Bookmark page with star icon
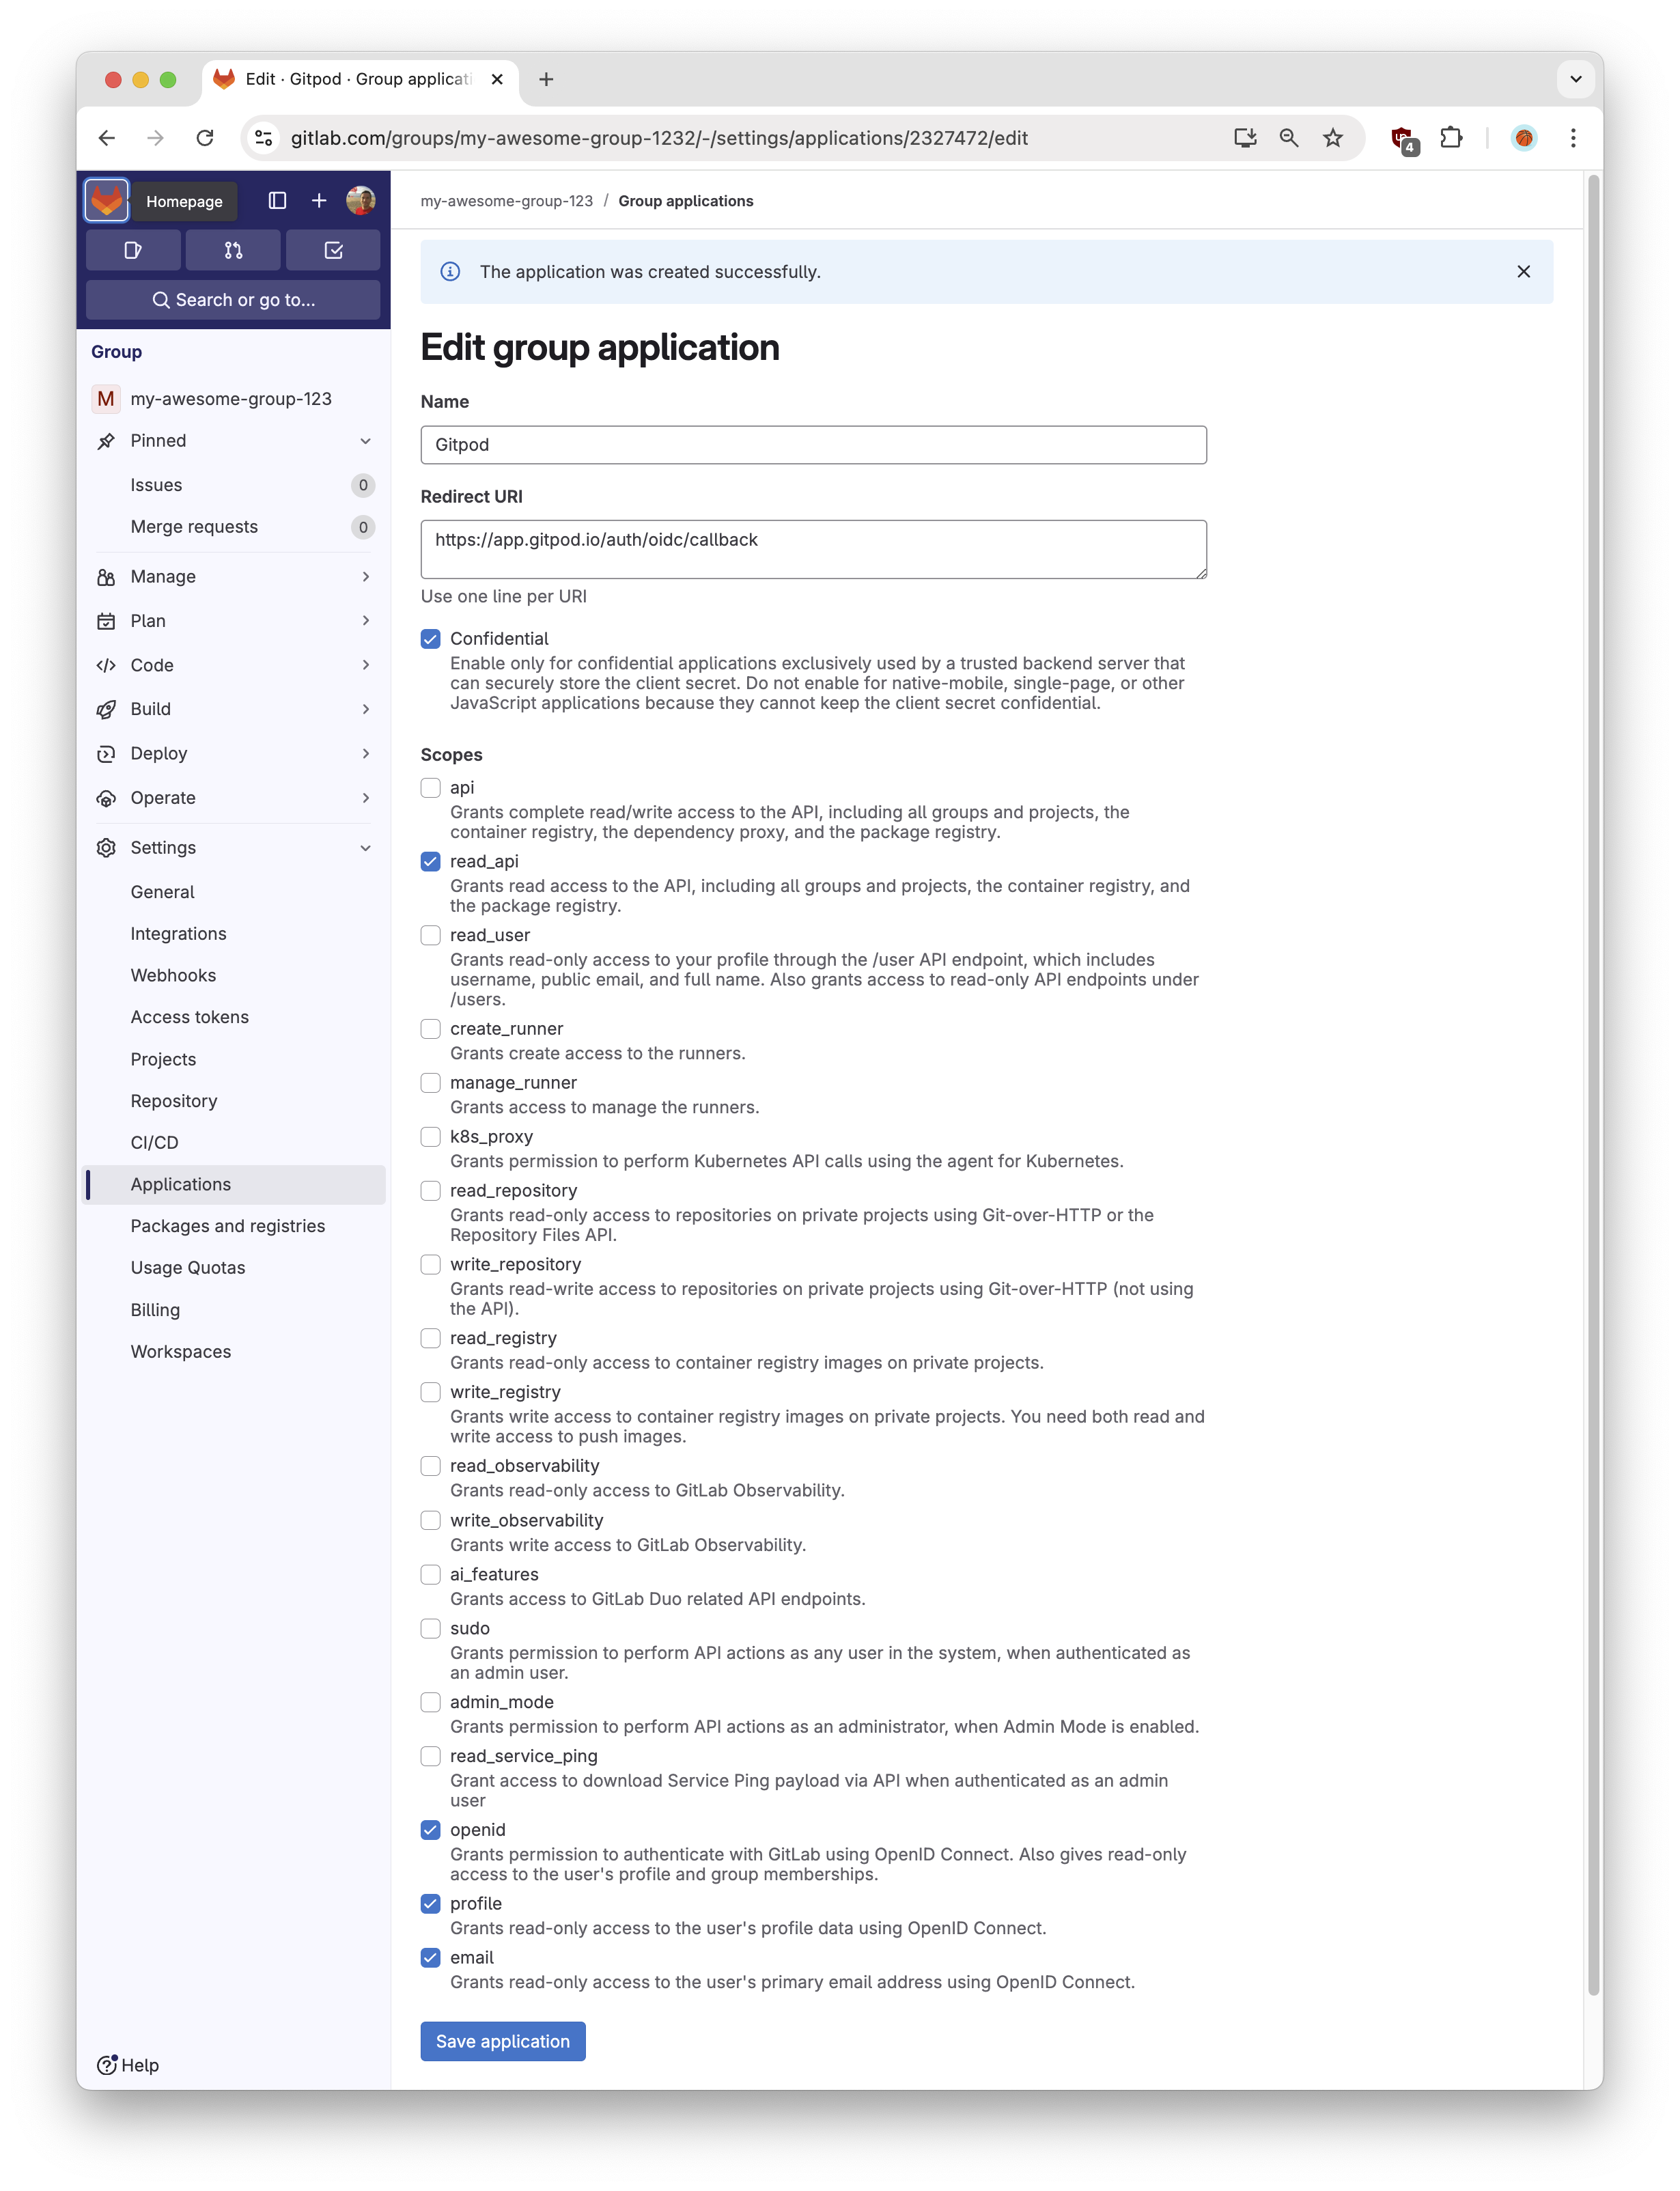The width and height of the screenshot is (1680, 2191). tap(1332, 138)
